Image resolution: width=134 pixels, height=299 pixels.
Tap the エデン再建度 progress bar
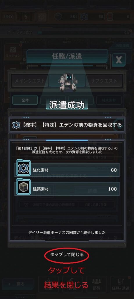(83, 33)
